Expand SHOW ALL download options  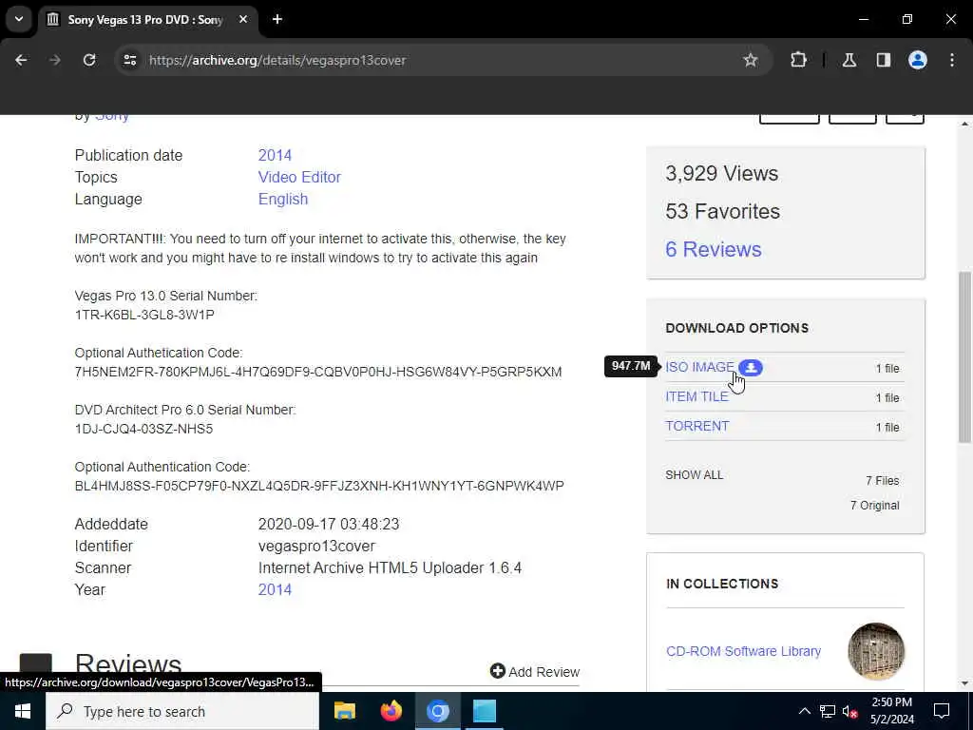[x=694, y=475]
